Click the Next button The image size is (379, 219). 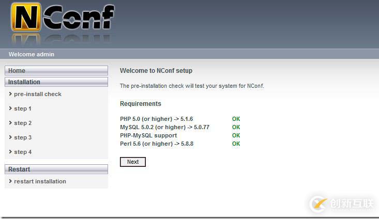[133, 162]
